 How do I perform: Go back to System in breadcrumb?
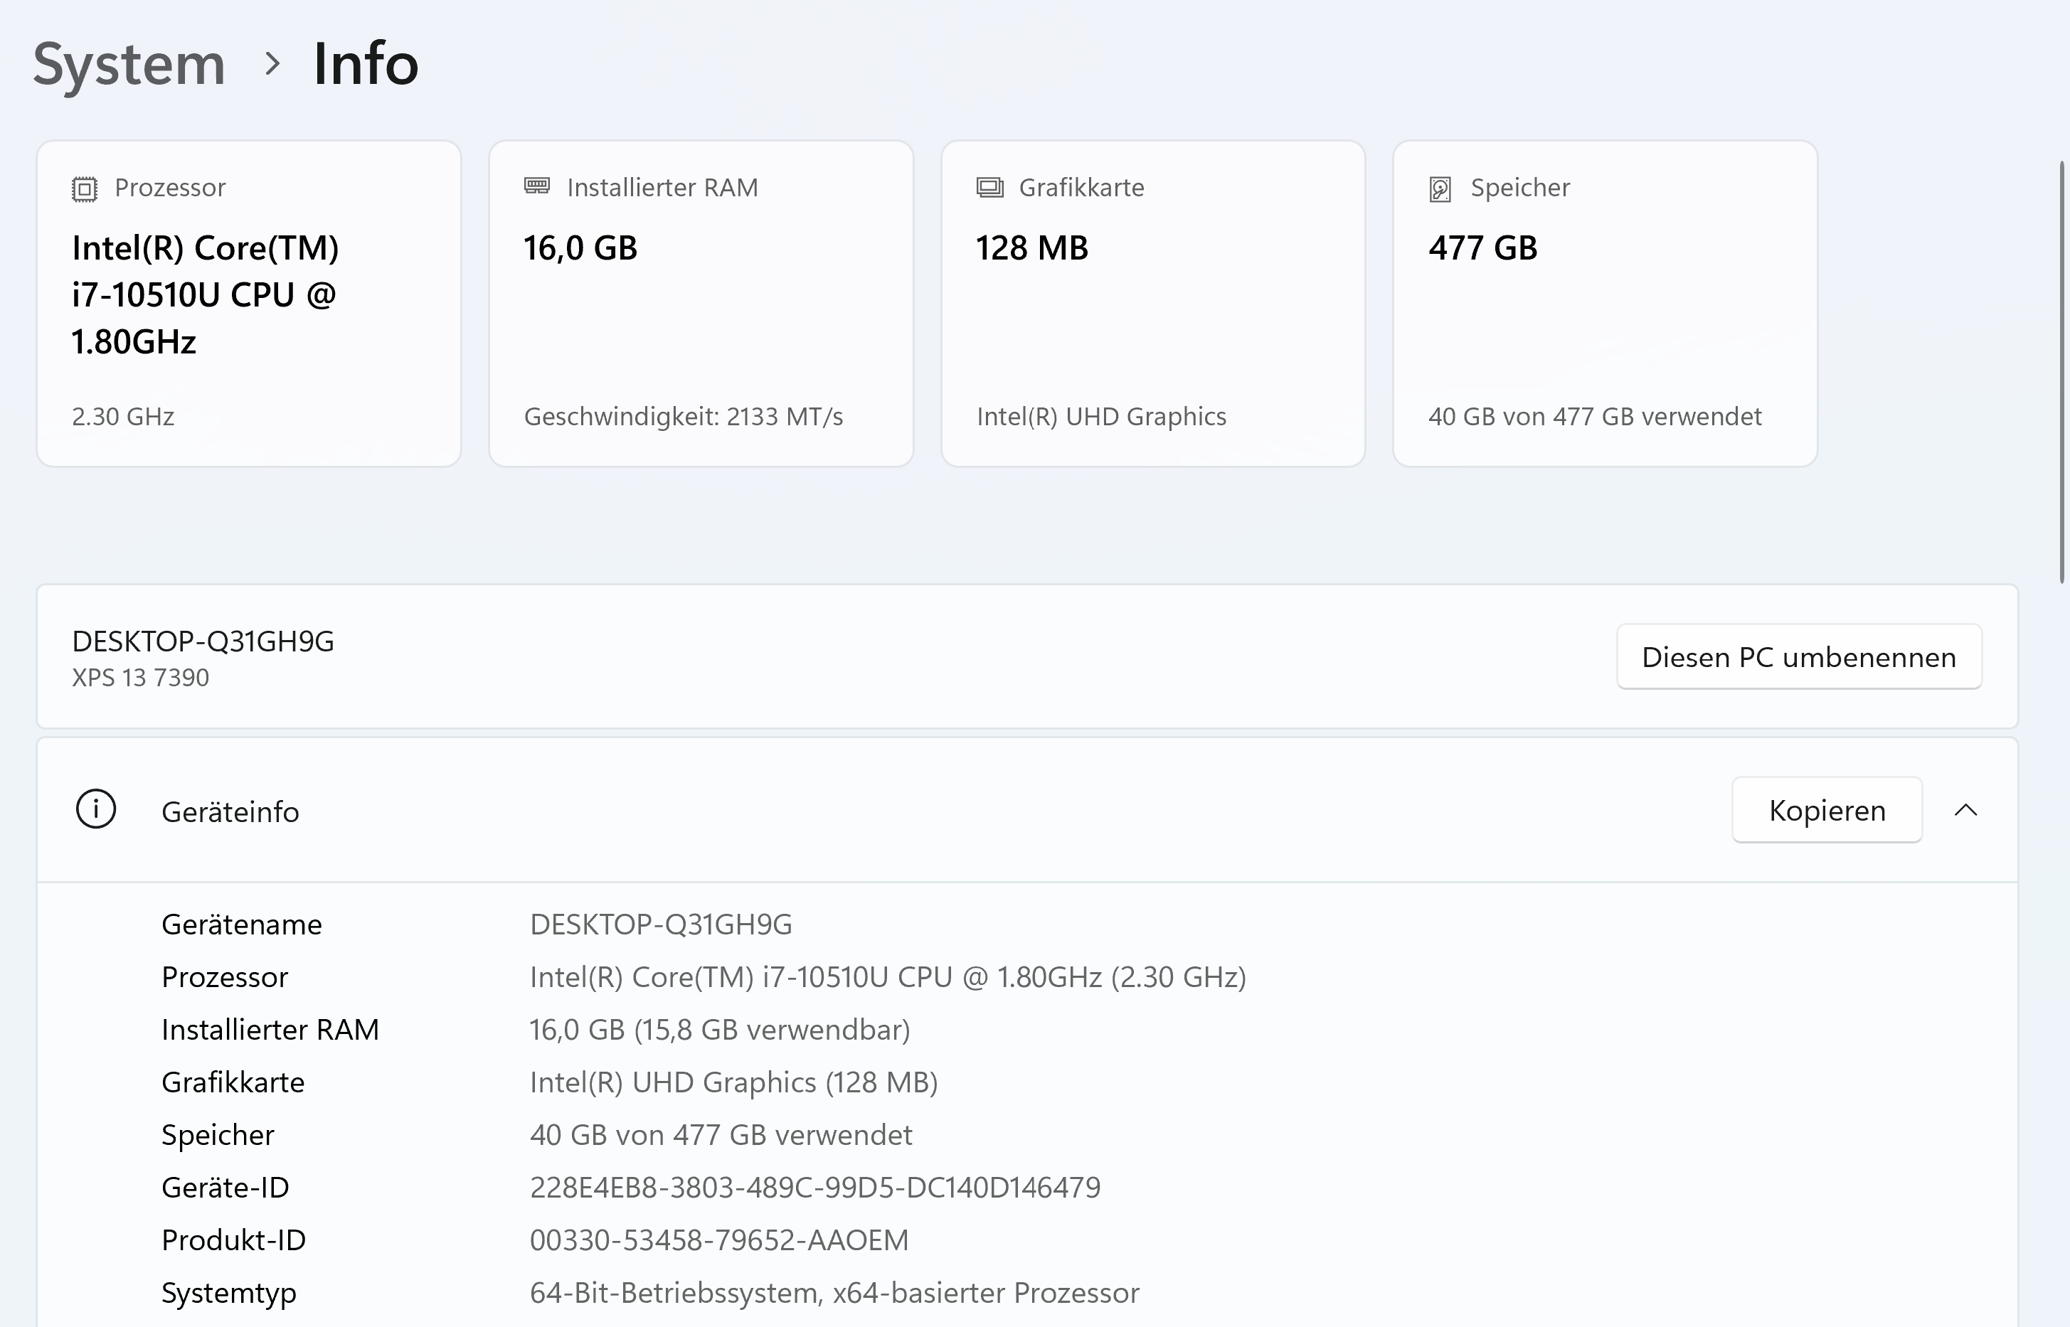129,64
